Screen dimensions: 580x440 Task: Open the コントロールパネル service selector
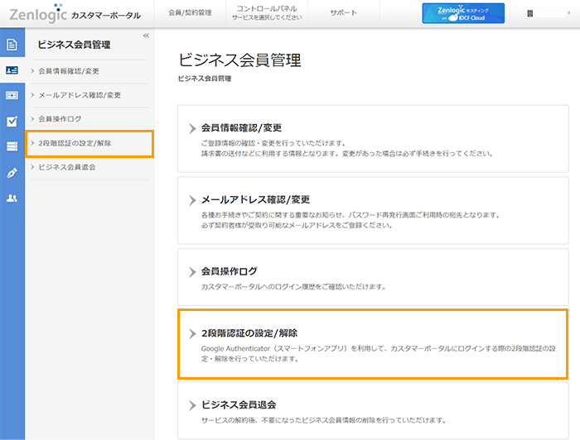pos(255,13)
